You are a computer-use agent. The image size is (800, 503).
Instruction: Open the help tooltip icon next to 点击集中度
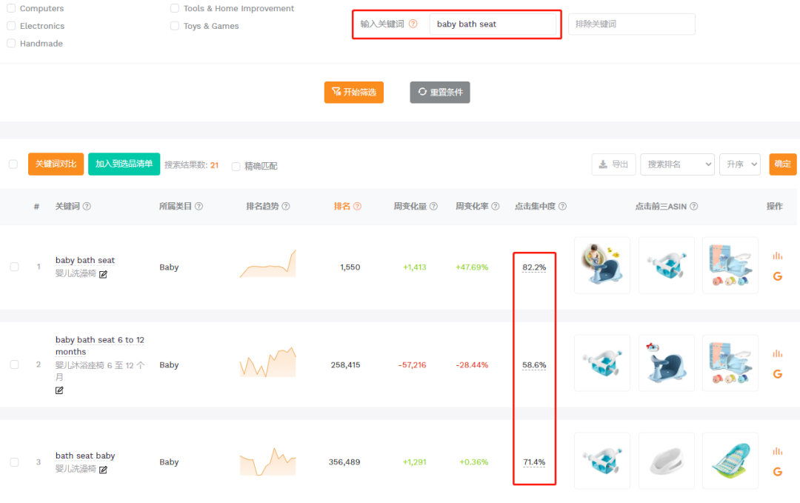pyautogui.click(x=561, y=206)
